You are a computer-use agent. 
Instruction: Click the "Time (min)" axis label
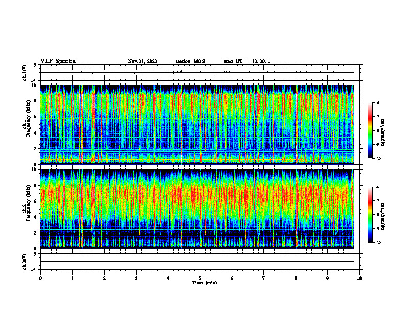pos(205,283)
